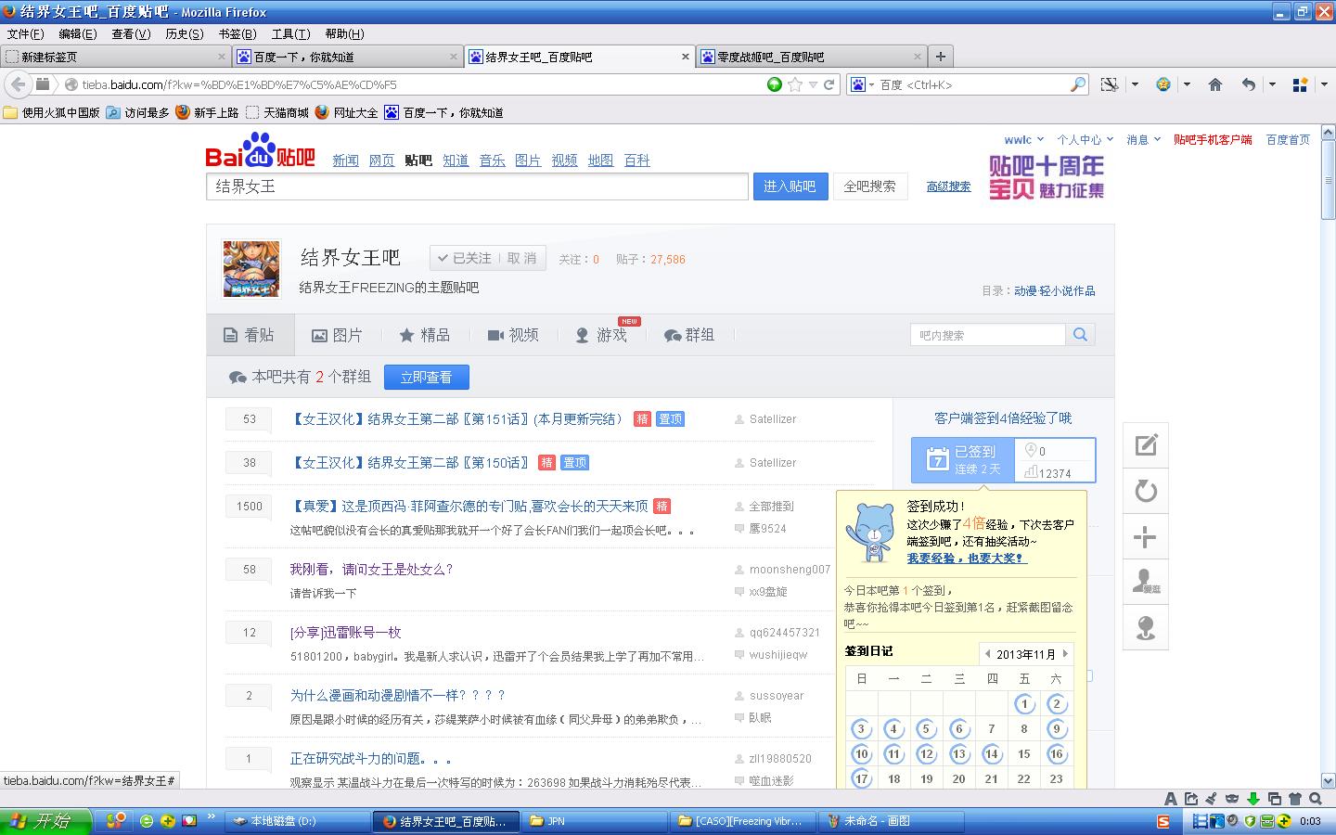Select the 图片 tab in the forum navigation
This screenshot has width=1336, height=835.
tap(337, 335)
